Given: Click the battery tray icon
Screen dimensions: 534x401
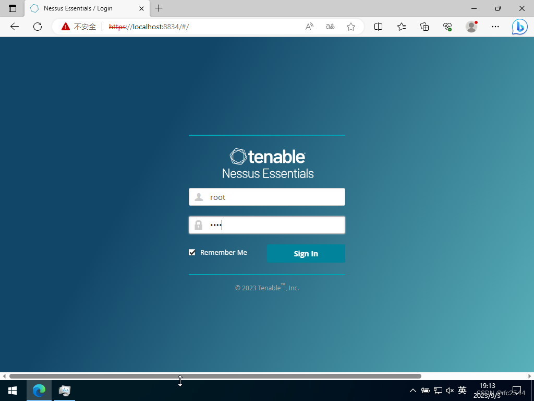Looking at the screenshot, I should pyautogui.click(x=426, y=391).
